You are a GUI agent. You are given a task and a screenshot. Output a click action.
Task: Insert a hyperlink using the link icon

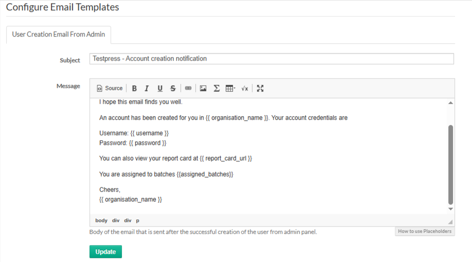pyautogui.click(x=188, y=88)
